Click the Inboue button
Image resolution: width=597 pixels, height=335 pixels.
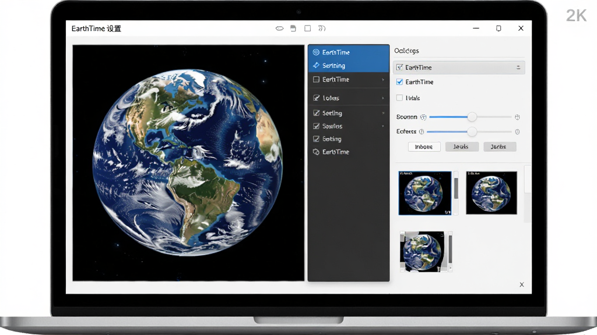(424, 147)
